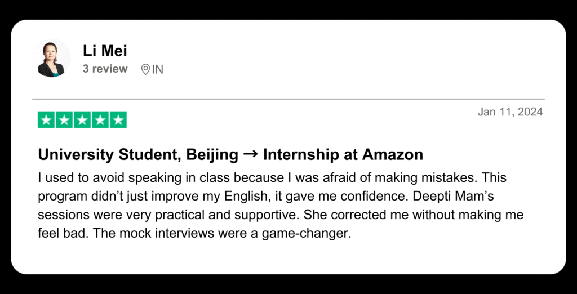Click the '3 review' count text
577x294 pixels.
point(105,69)
